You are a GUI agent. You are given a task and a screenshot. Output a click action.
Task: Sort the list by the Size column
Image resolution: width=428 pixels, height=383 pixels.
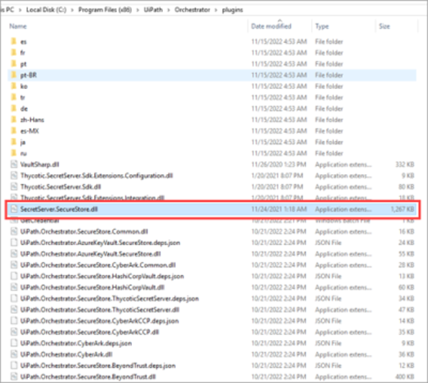pos(384,26)
